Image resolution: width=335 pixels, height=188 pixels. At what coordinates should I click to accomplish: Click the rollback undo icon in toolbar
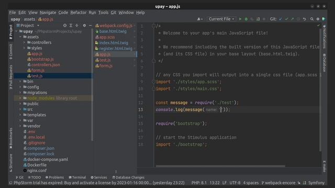tap(304, 19)
